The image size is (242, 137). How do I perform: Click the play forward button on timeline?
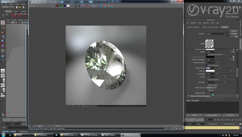pos(229,120)
